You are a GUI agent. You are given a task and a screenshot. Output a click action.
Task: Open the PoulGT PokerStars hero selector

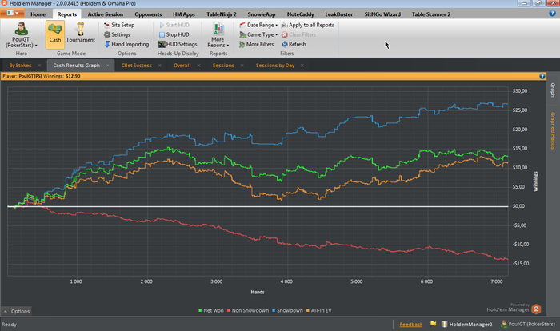click(21, 34)
